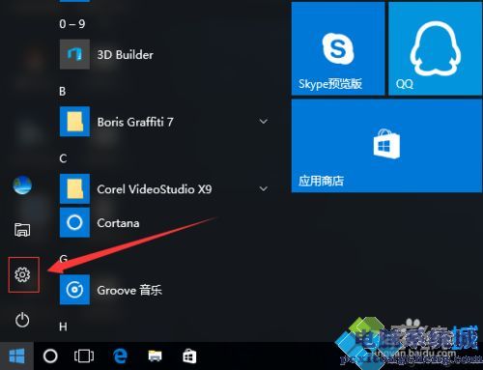Click the Corel VideoStudio X9 folder icon
The height and width of the screenshot is (370, 483).
(74, 188)
